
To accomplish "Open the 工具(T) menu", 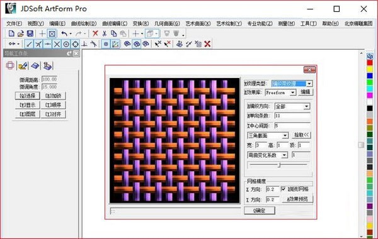I will coord(308,24).
